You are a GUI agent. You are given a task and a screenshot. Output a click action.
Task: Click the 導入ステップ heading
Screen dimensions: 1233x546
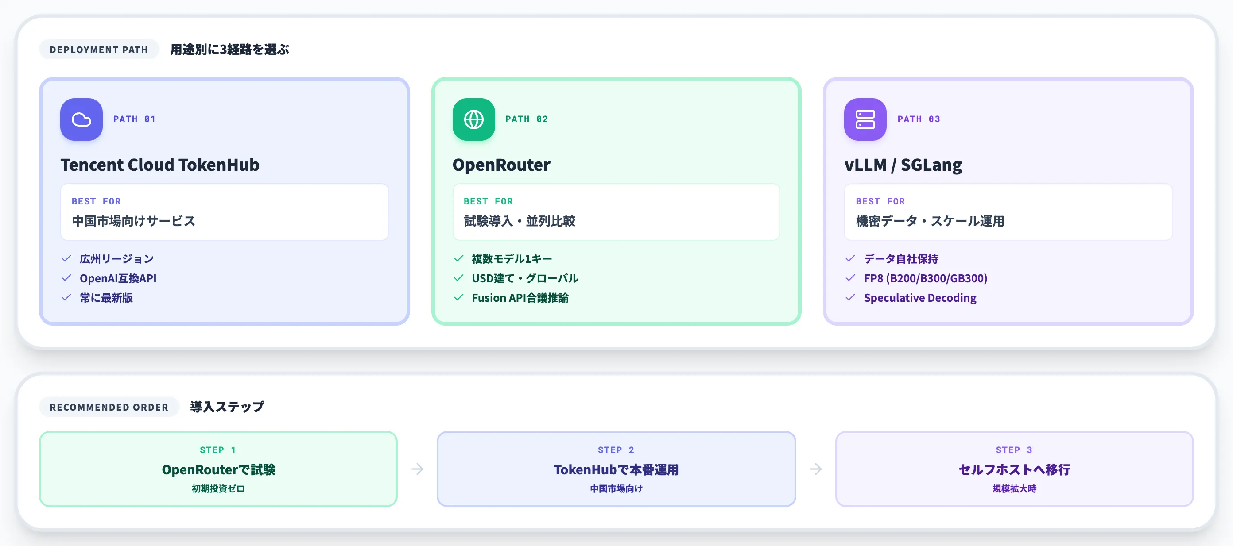[227, 407]
